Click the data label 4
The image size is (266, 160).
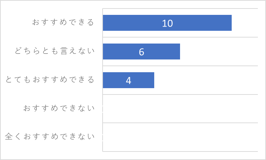point(128,80)
